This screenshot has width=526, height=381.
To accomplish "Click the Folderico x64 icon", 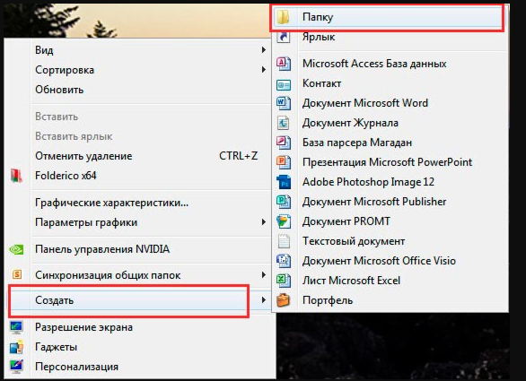I will point(16,176).
